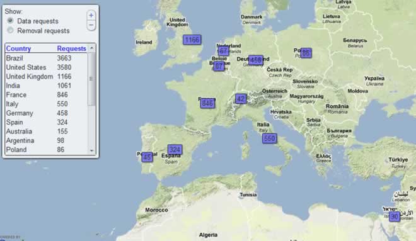Select the Brazil row in table
416x241 pixels.
tap(46, 58)
